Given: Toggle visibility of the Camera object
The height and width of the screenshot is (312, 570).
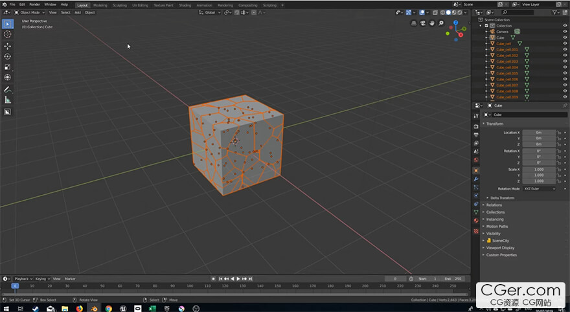Looking at the screenshot, I should coord(565,32).
